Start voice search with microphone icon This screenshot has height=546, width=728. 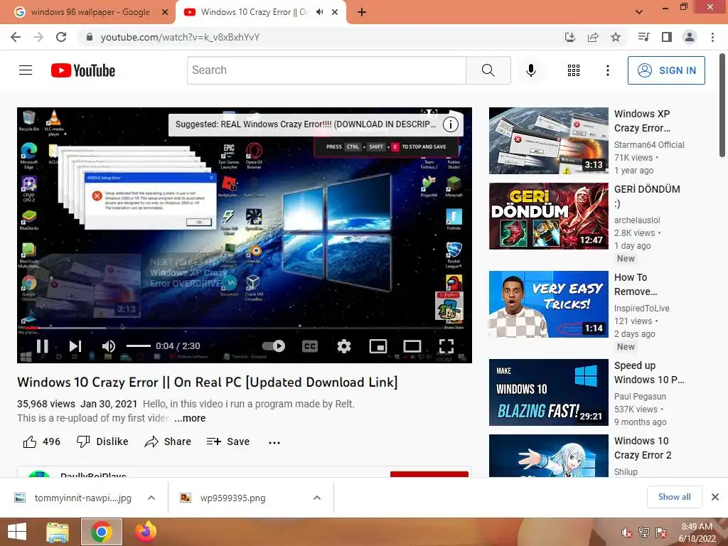tap(530, 70)
